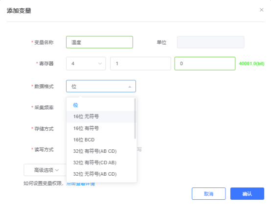
Task: Select the 位 option in the list
Action: pos(100,105)
